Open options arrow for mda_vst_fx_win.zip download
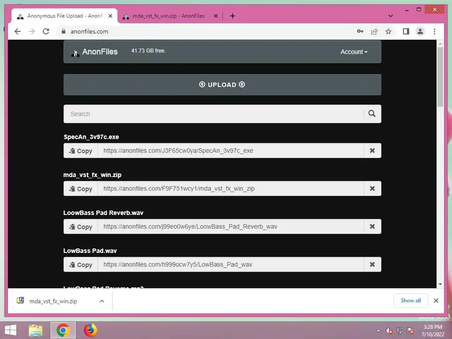 [x=102, y=301]
